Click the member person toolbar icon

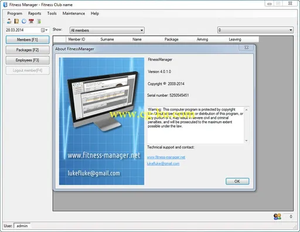[9, 21]
